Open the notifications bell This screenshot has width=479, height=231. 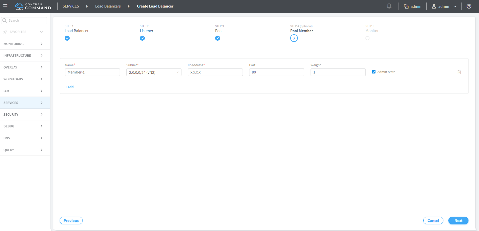pos(389,6)
